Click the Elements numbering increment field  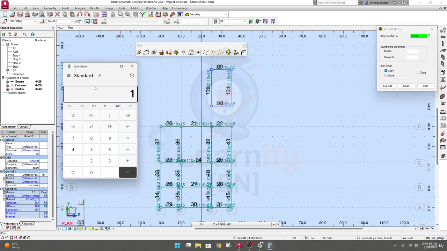tap(412, 57)
